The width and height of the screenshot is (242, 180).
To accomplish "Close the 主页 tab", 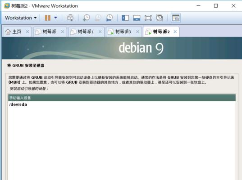I will [27, 31].
